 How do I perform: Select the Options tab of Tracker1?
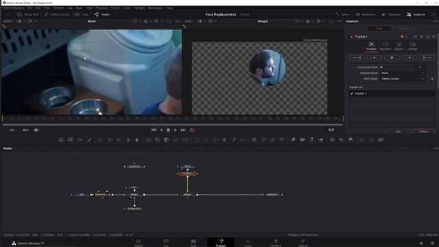(399, 46)
